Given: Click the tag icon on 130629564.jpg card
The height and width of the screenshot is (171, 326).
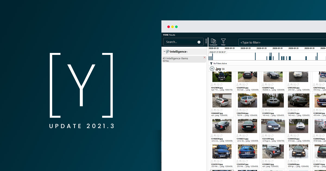Looking at the screenshot, I should click(247, 110).
